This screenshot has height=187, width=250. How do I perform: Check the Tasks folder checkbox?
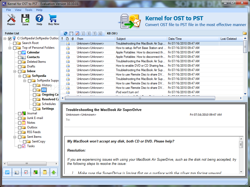pos(20,146)
